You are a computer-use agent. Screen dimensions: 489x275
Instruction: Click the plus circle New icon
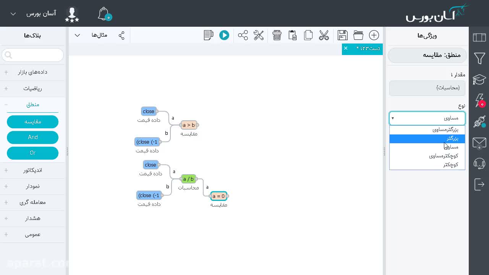tap(374, 36)
